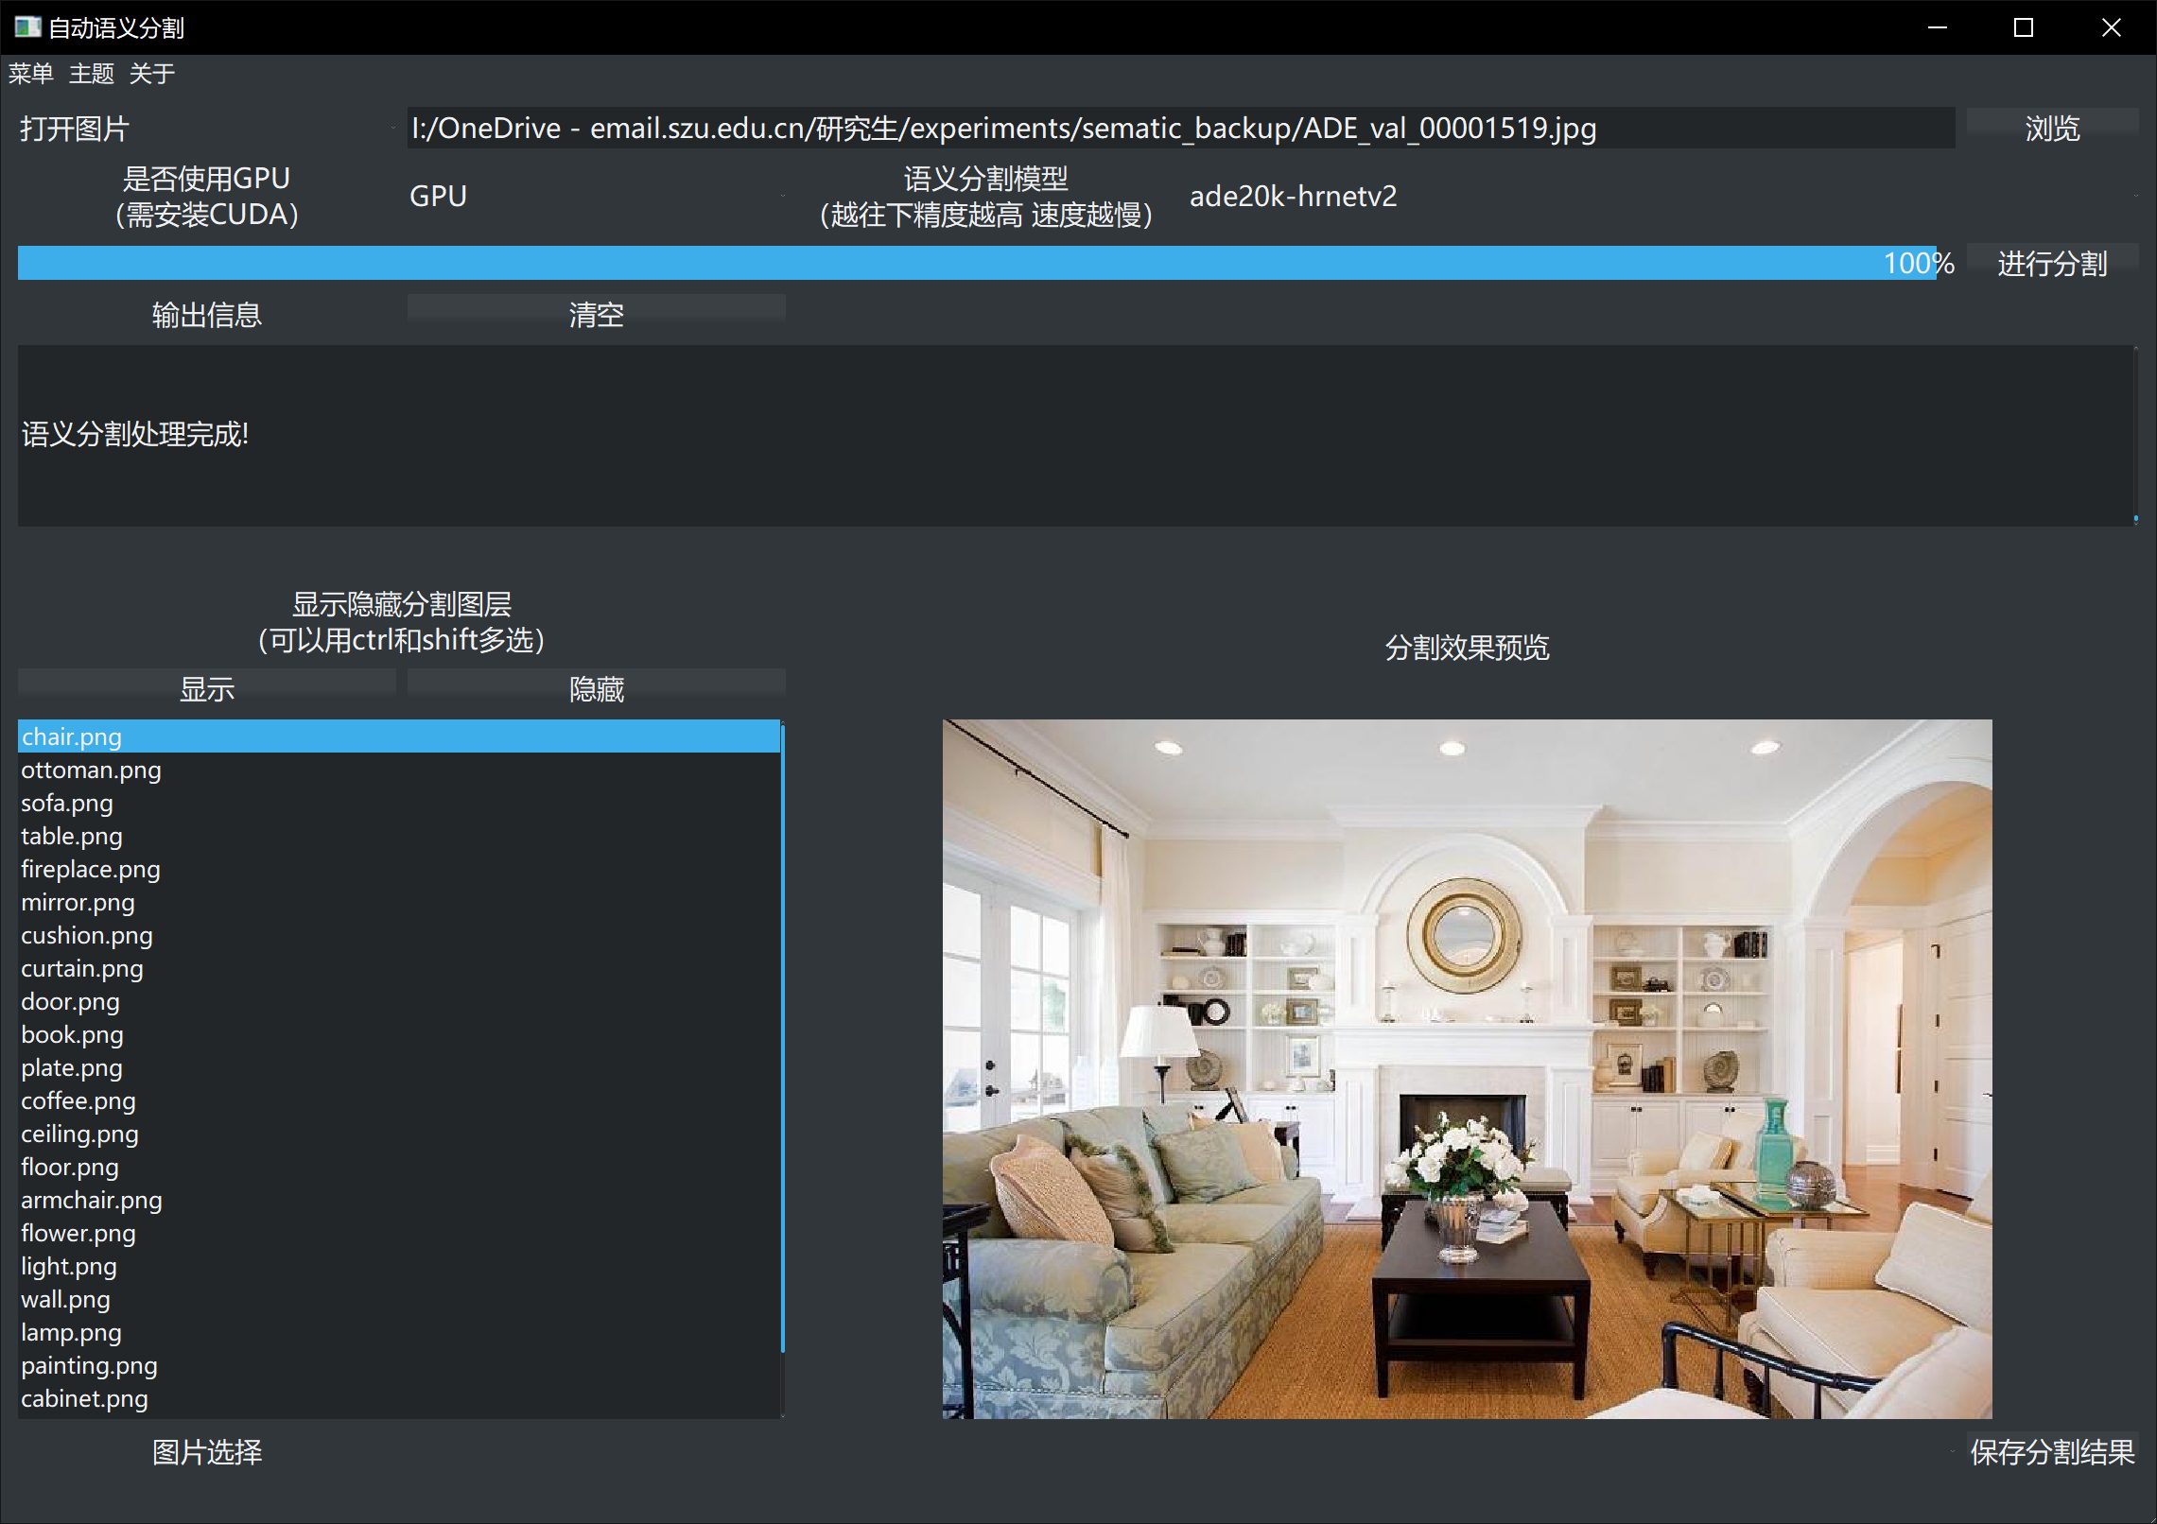Select fireplace.png in the layer list
Screen dimensions: 2157x1524
[x=91, y=870]
